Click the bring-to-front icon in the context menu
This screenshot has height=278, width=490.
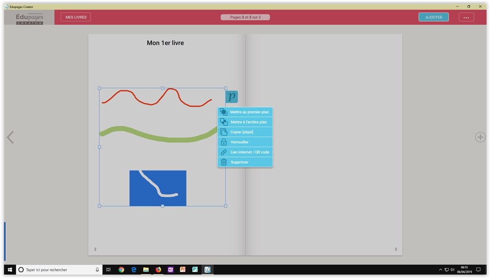click(223, 112)
